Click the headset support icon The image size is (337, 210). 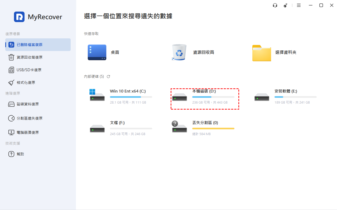[275, 5]
